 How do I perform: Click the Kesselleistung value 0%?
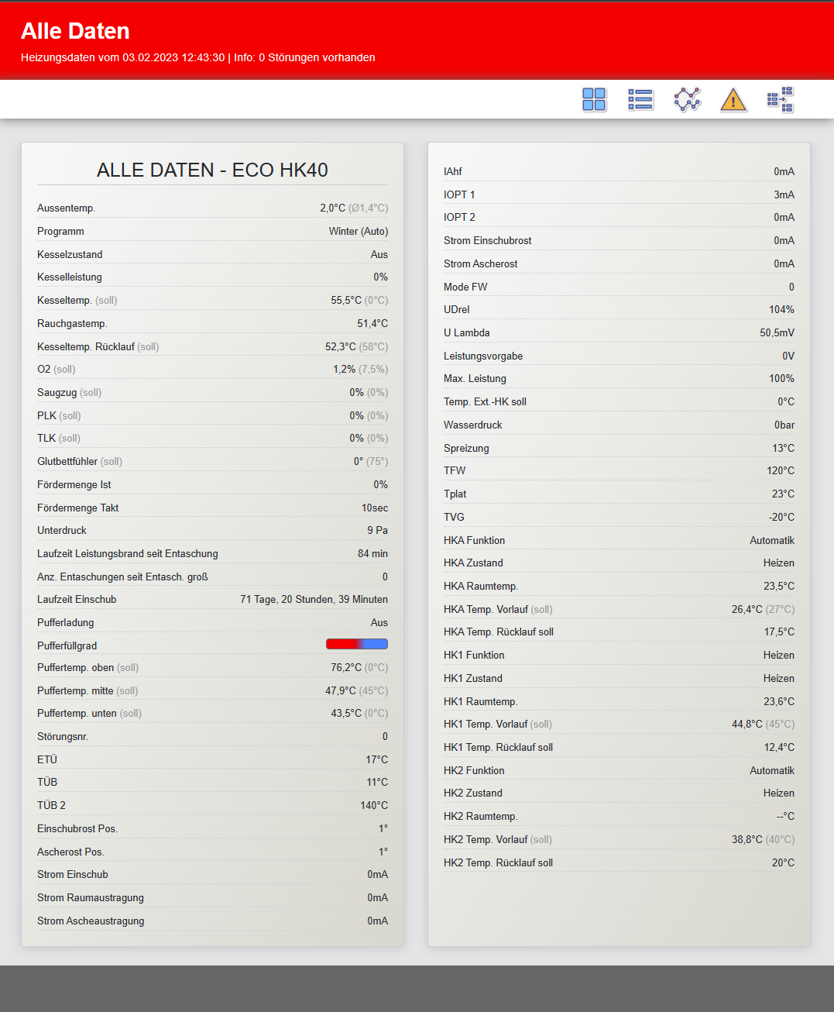(x=381, y=277)
